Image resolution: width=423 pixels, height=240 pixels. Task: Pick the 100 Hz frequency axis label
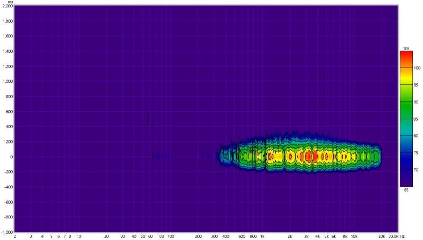coord(171,236)
